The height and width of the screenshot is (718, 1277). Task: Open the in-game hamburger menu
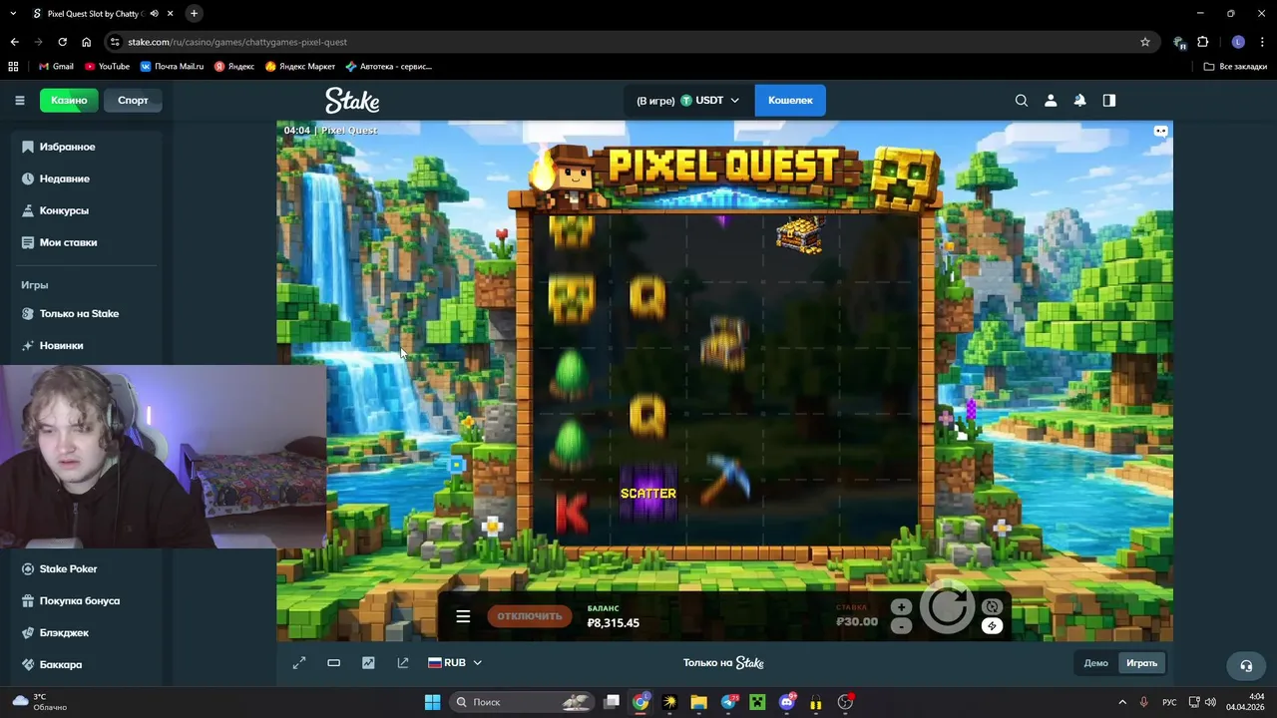click(463, 616)
